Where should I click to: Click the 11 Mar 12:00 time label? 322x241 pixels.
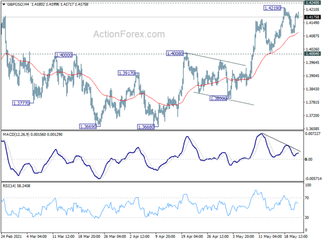63,236
